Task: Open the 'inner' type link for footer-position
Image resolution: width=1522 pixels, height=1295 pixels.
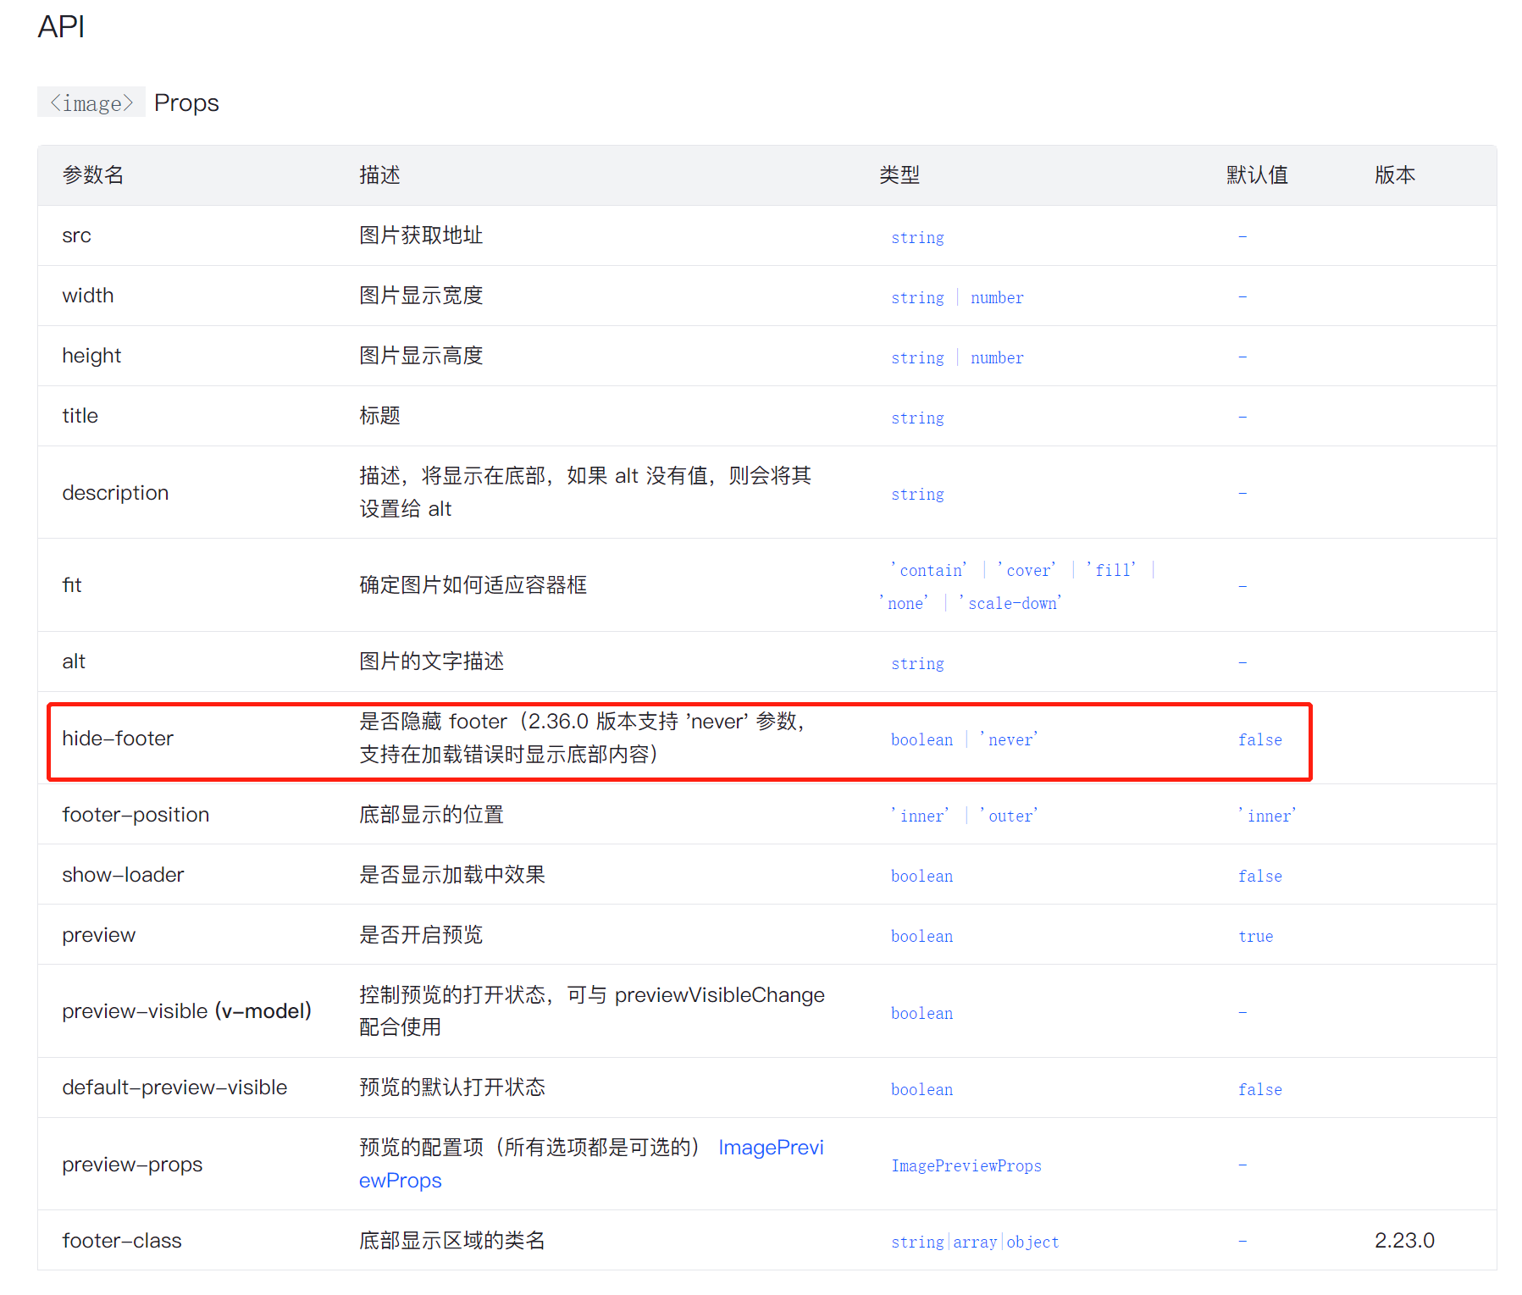Action: [x=921, y=815]
